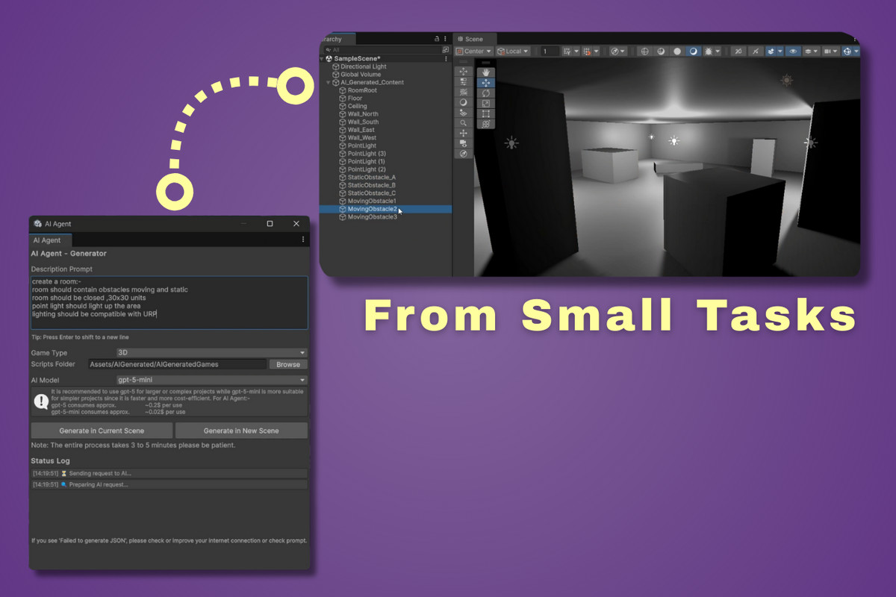Image resolution: width=896 pixels, height=597 pixels.
Task: Select the Rotate tool in Scene toolbar
Action: [486, 93]
